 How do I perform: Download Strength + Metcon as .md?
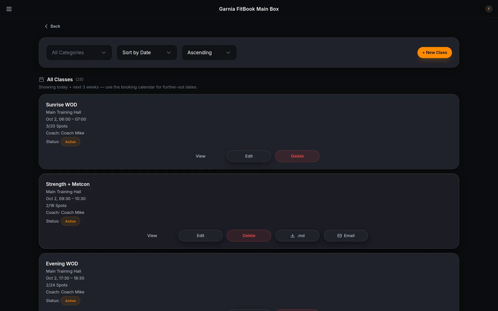click(x=297, y=236)
